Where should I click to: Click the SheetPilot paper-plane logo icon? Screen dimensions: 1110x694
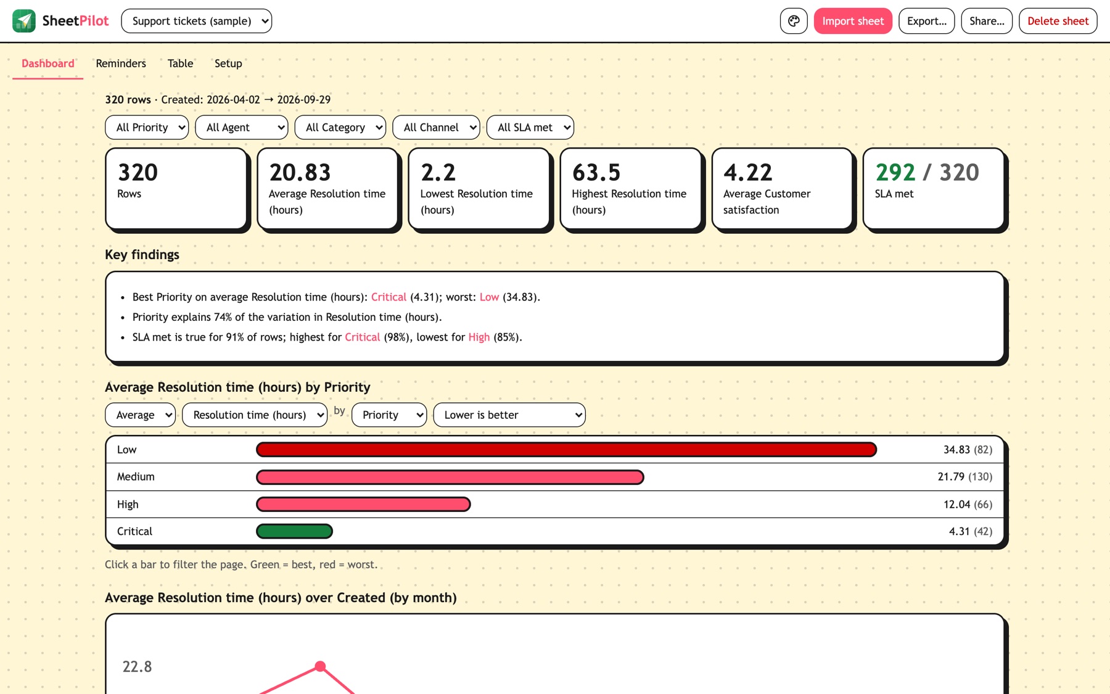24,21
